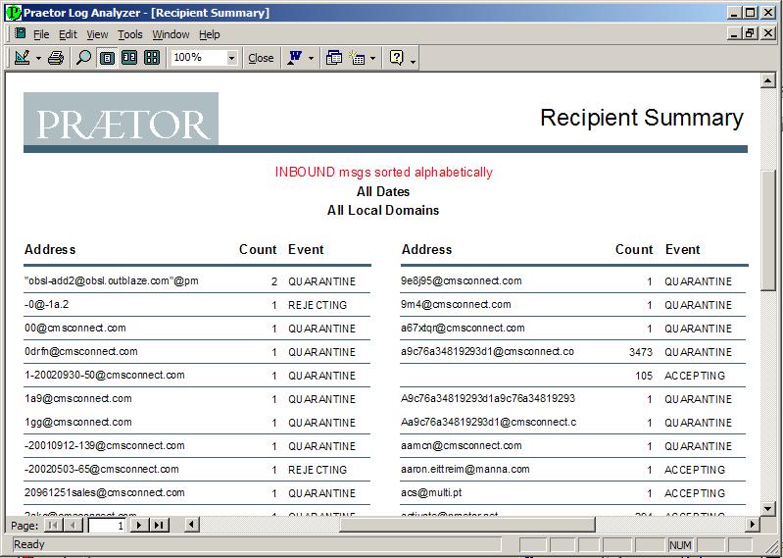
Task: Select address 1-20020930-50@cmsconnect.com
Action: [x=104, y=376]
